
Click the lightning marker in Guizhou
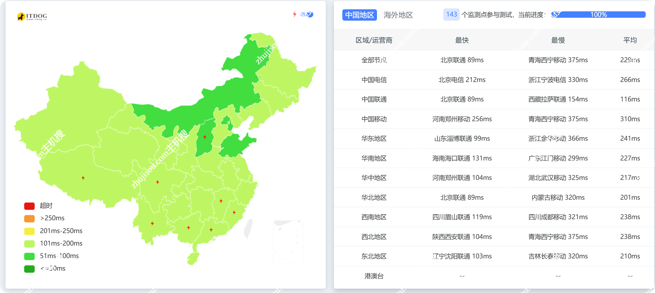[188, 228]
